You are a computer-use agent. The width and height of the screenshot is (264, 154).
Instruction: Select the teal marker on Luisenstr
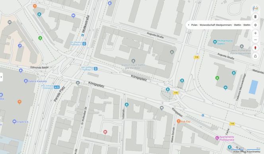[x=126, y=105]
